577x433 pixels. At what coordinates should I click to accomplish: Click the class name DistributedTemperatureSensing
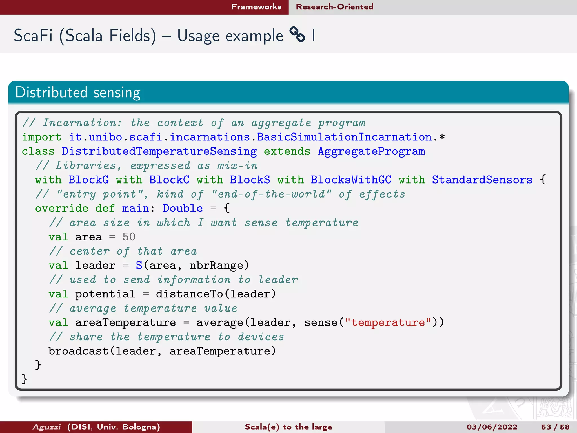159,151
